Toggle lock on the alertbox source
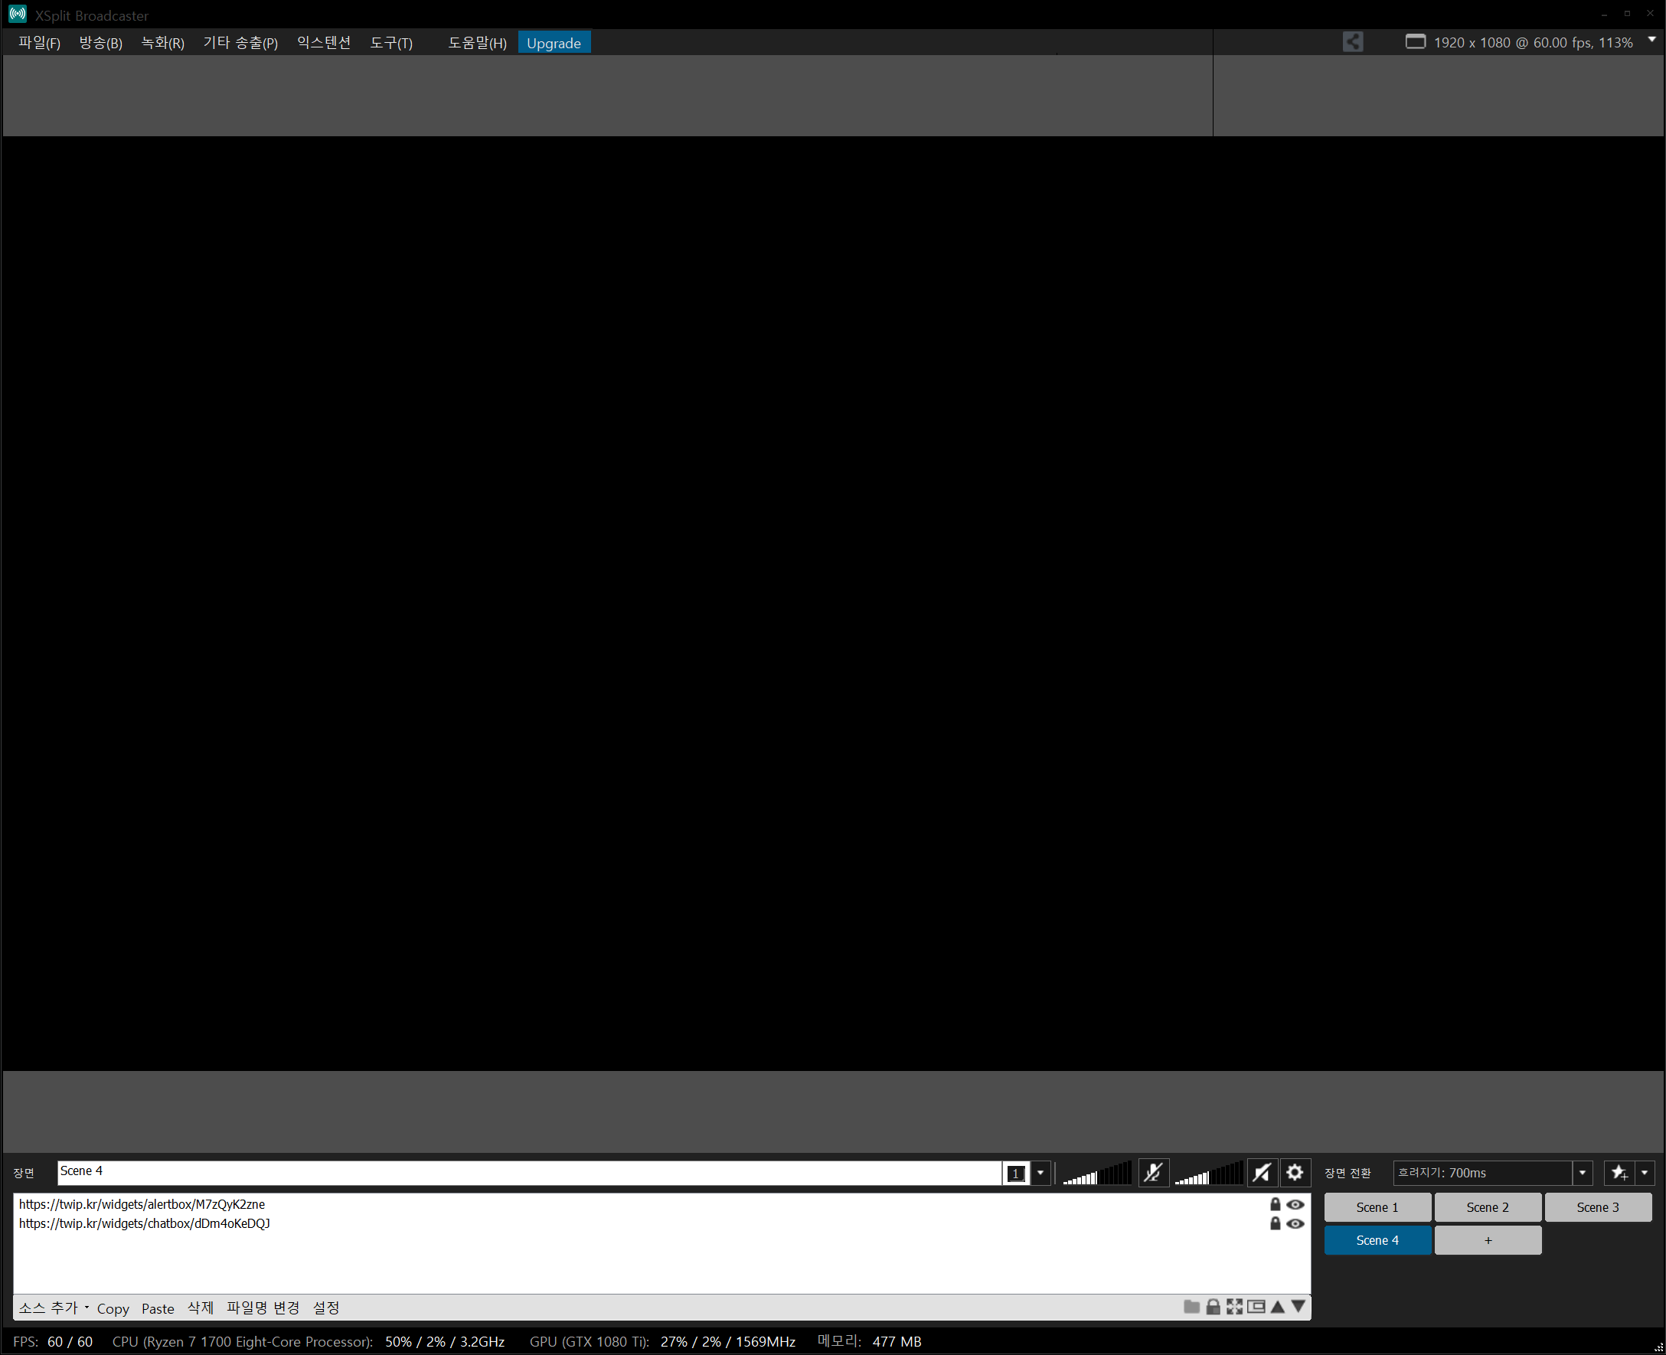The image size is (1666, 1355). tap(1275, 1204)
